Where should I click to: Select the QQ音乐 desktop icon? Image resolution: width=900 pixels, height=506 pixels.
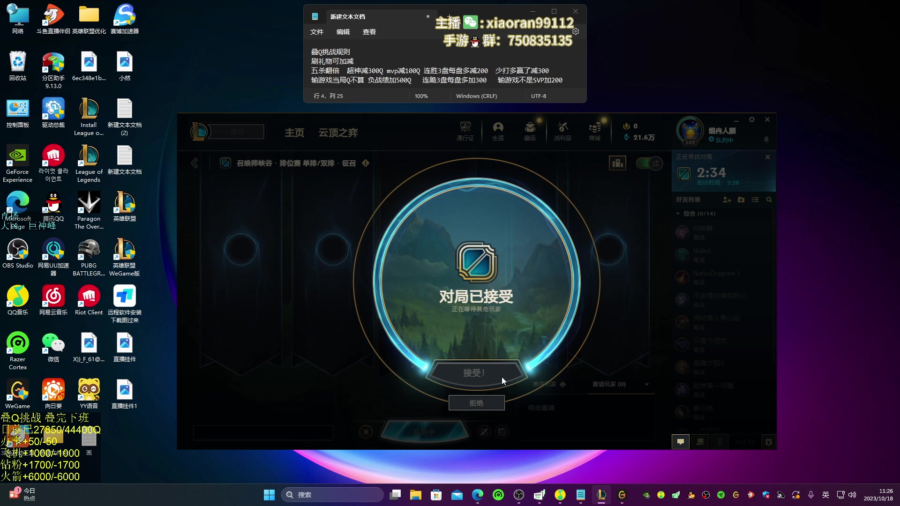point(18,300)
